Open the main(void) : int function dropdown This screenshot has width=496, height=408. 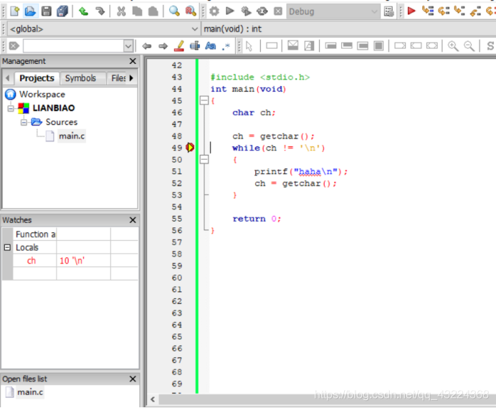pos(349,29)
